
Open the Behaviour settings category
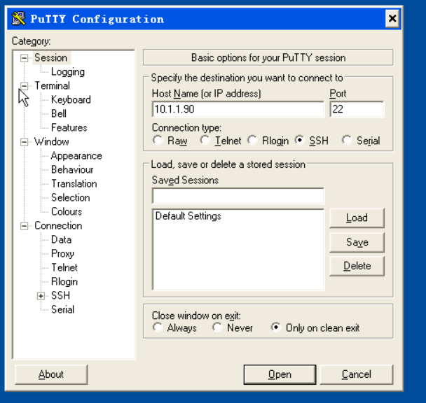tap(72, 169)
